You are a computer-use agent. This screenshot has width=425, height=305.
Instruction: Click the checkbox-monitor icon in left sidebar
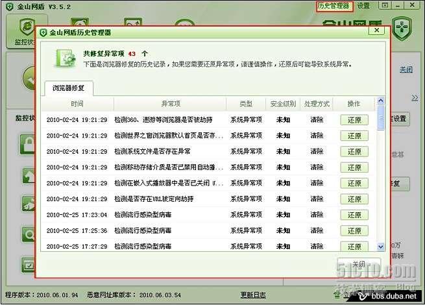pyautogui.click(x=28, y=265)
